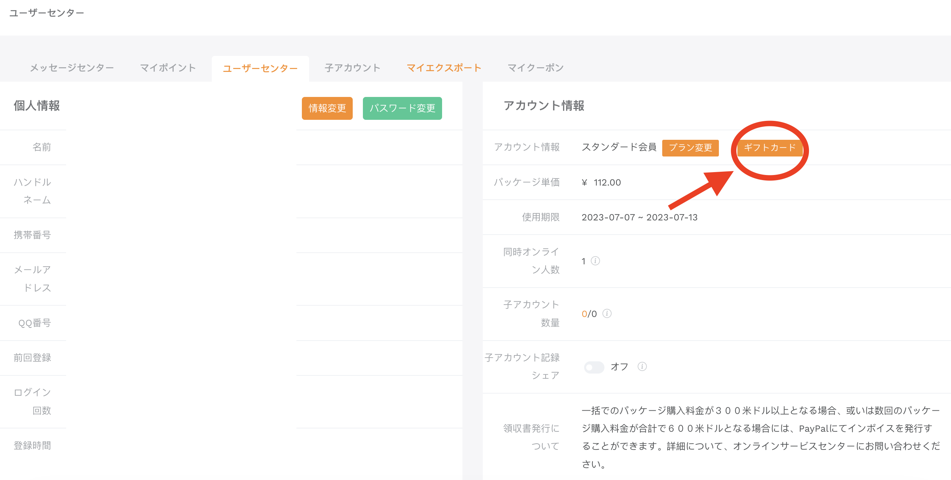Click the 個人情報 heading
The image size is (951, 480).
[x=37, y=106]
